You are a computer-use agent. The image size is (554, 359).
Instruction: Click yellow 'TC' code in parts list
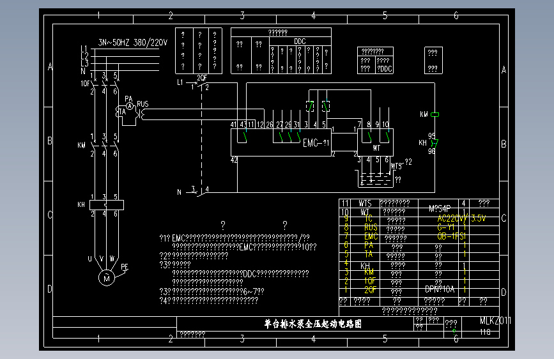(x=369, y=218)
